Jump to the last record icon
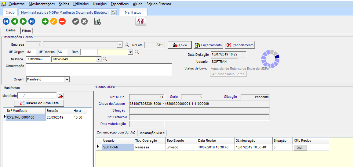Viewport: 353px width, 167px height. point(32,21)
